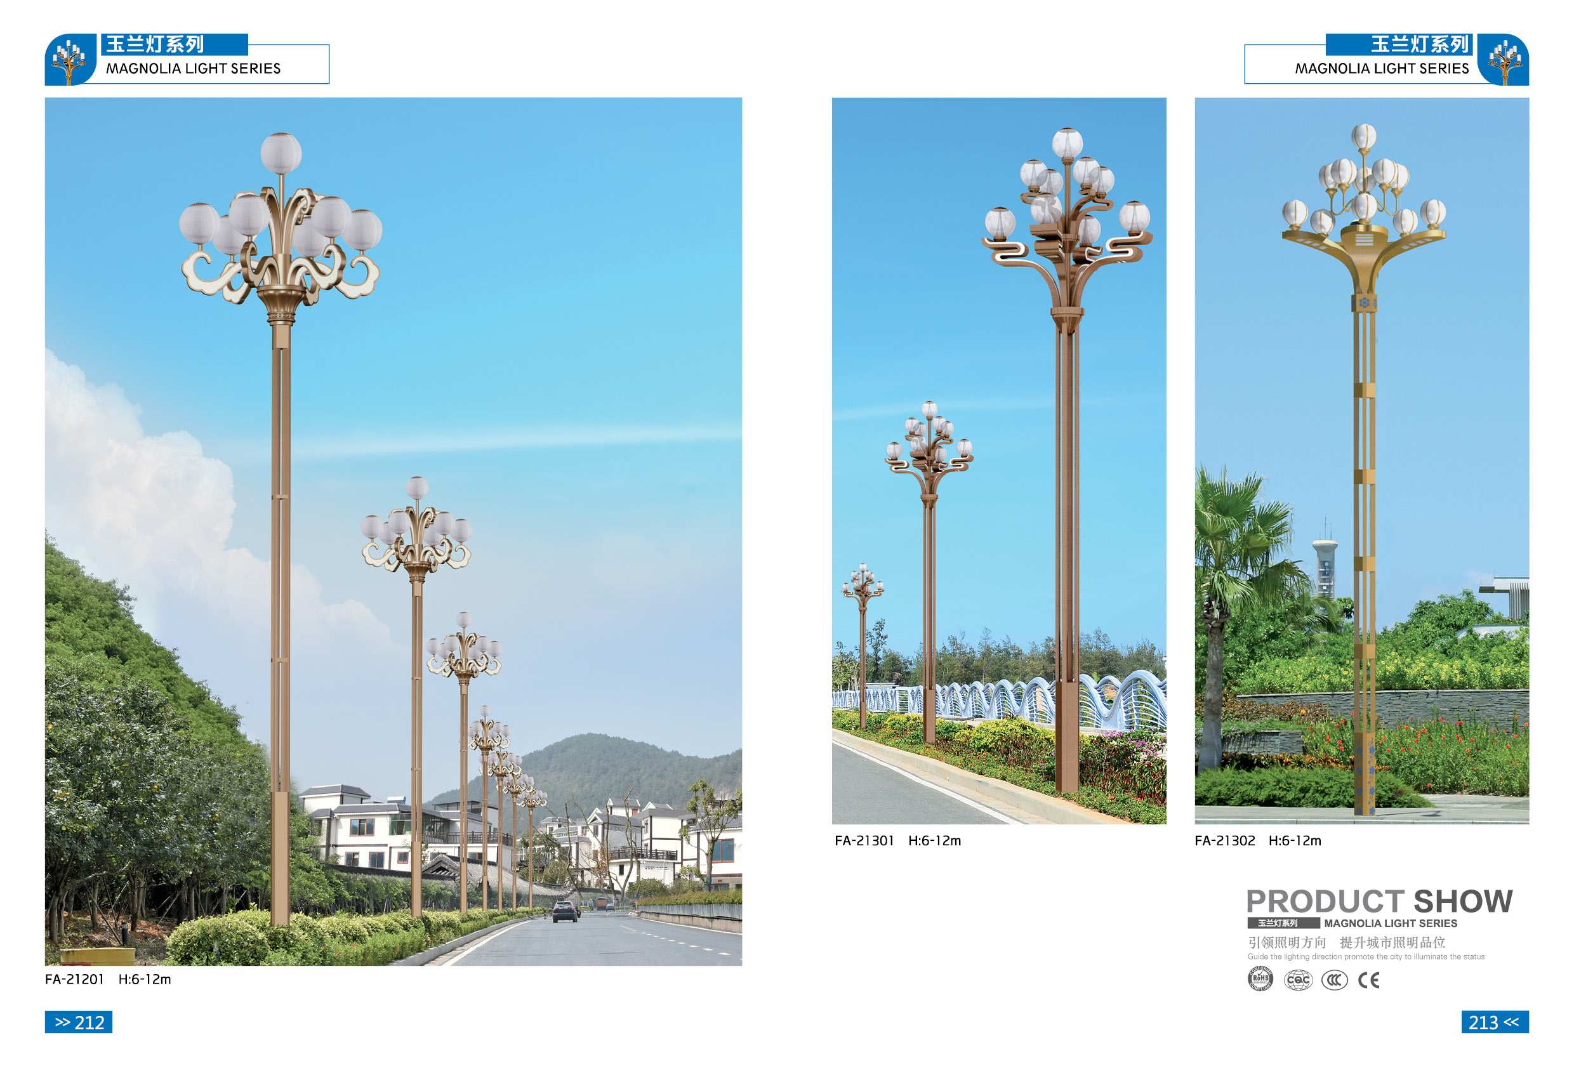Select the FA-21302 H:6-12m caption
Viewport: 1574px width, 1068px height.
1259,840
